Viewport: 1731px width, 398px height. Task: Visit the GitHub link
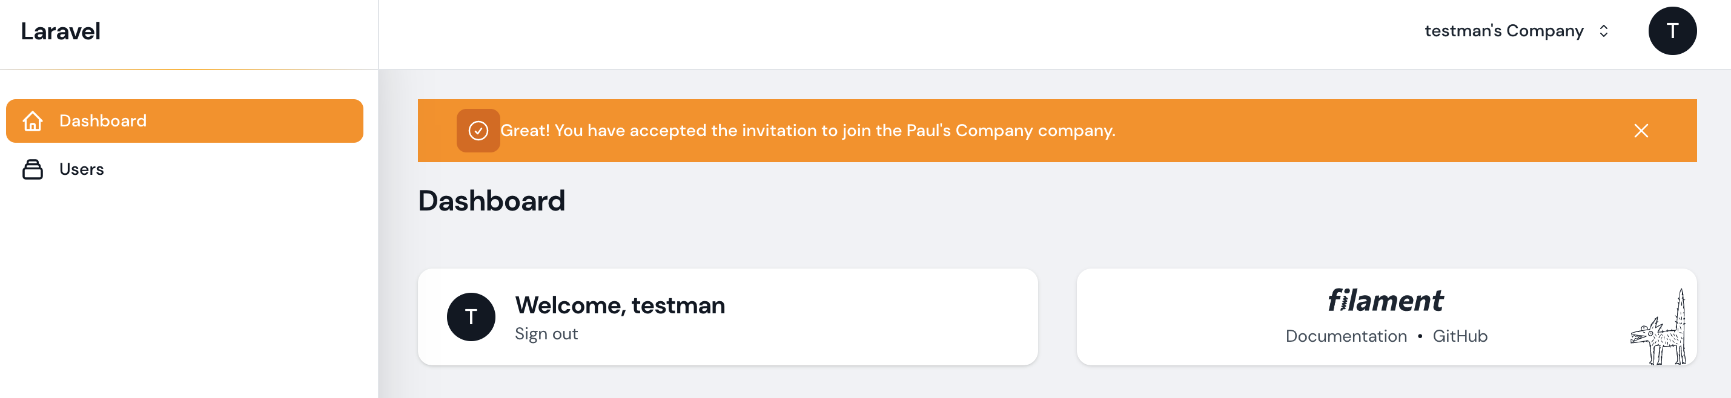(x=1460, y=336)
